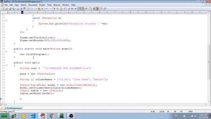Toggle line numbers display in the toolbar
This screenshot has height=119, width=211.
point(79,9)
